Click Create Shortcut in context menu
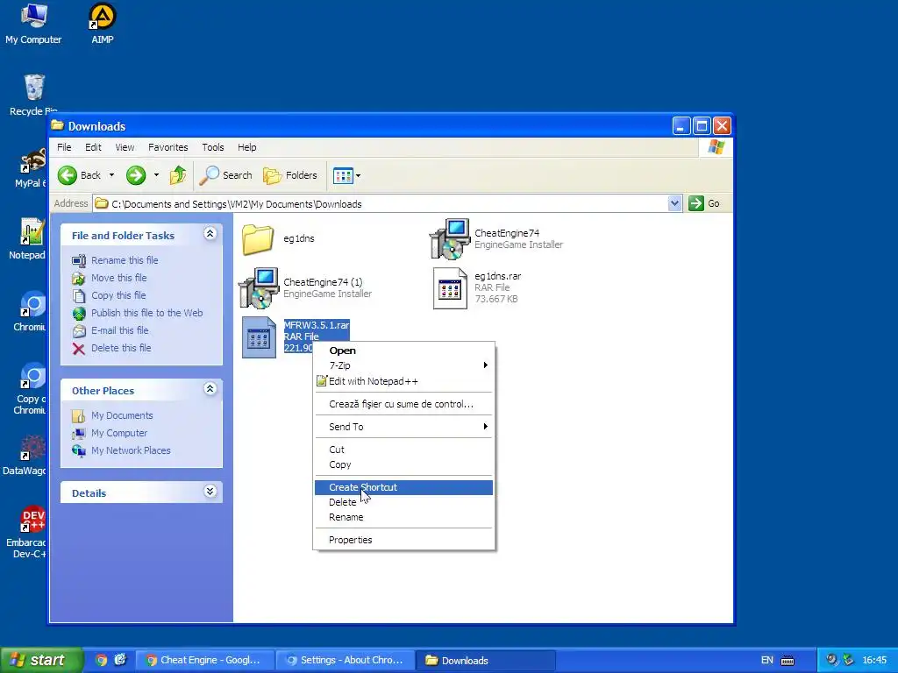Viewport: 898px width, 673px height. [403, 487]
